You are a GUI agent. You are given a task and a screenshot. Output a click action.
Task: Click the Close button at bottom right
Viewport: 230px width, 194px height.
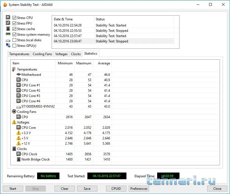(x=217, y=189)
